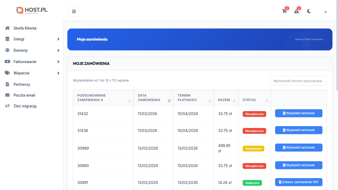The height and width of the screenshot is (190, 338).
Task: Expand the Domeny menu chevron
Action: point(58,50)
